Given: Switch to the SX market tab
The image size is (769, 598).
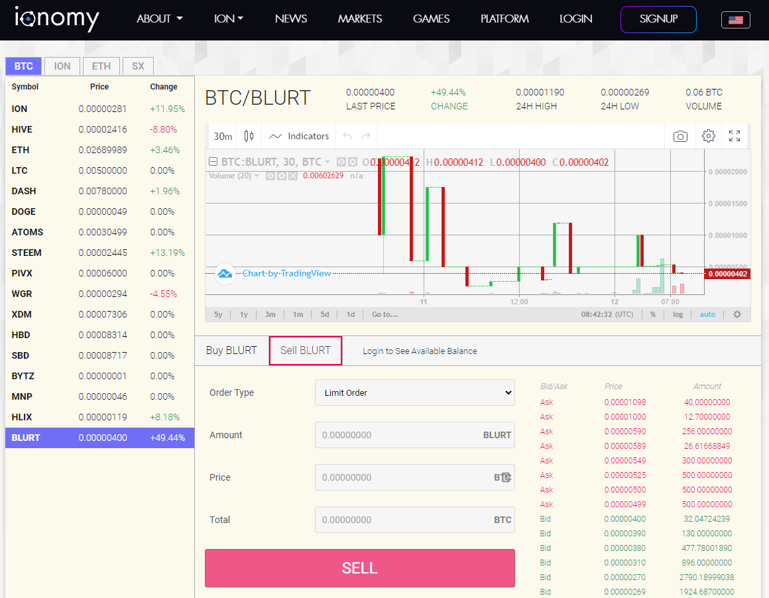Looking at the screenshot, I should pyautogui.click(x=139, y=66).
